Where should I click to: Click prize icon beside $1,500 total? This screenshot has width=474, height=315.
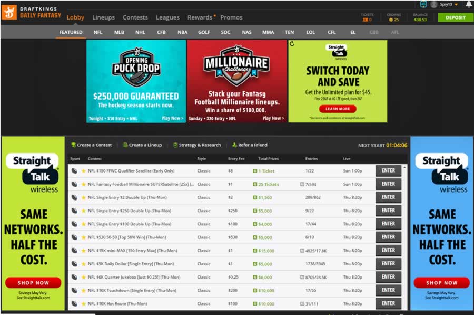coord(255,197)
